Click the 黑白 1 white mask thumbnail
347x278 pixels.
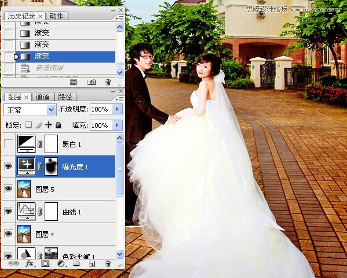pyautogui.click(x=51, y=144)
